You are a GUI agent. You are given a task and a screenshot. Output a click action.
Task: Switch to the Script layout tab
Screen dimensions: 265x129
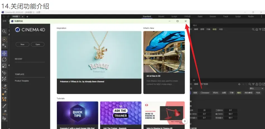(238, 16)
